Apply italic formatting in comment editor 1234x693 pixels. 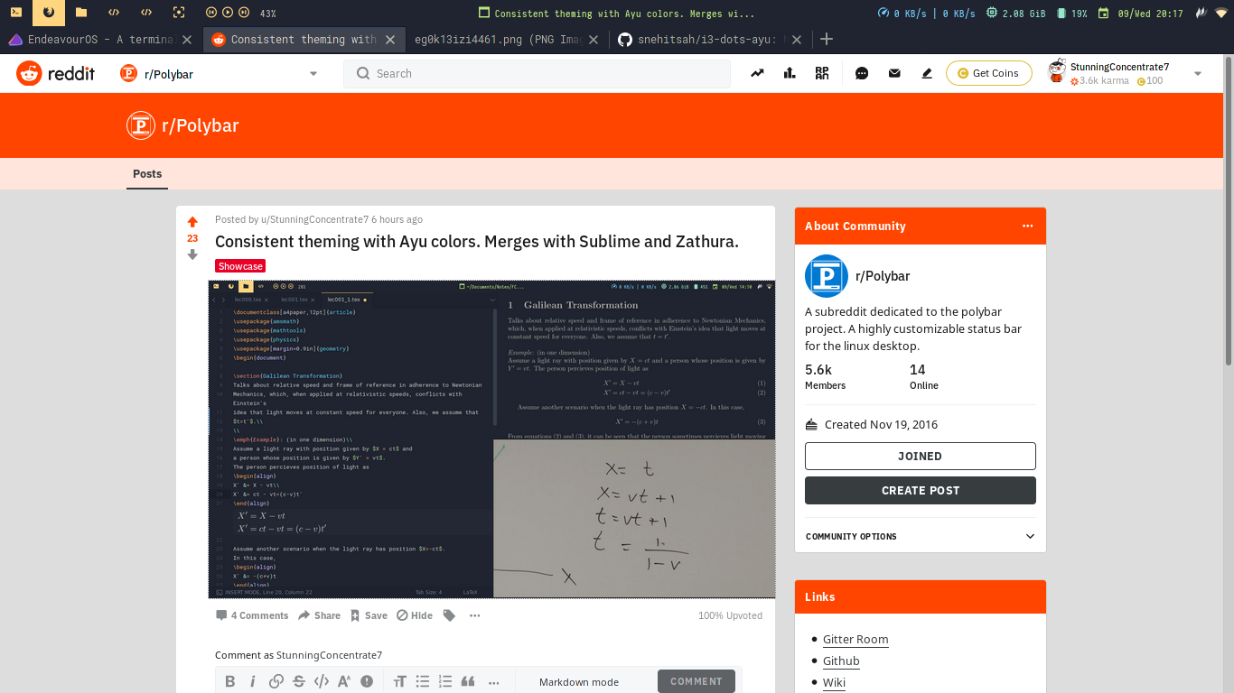[x=253, y=681]
